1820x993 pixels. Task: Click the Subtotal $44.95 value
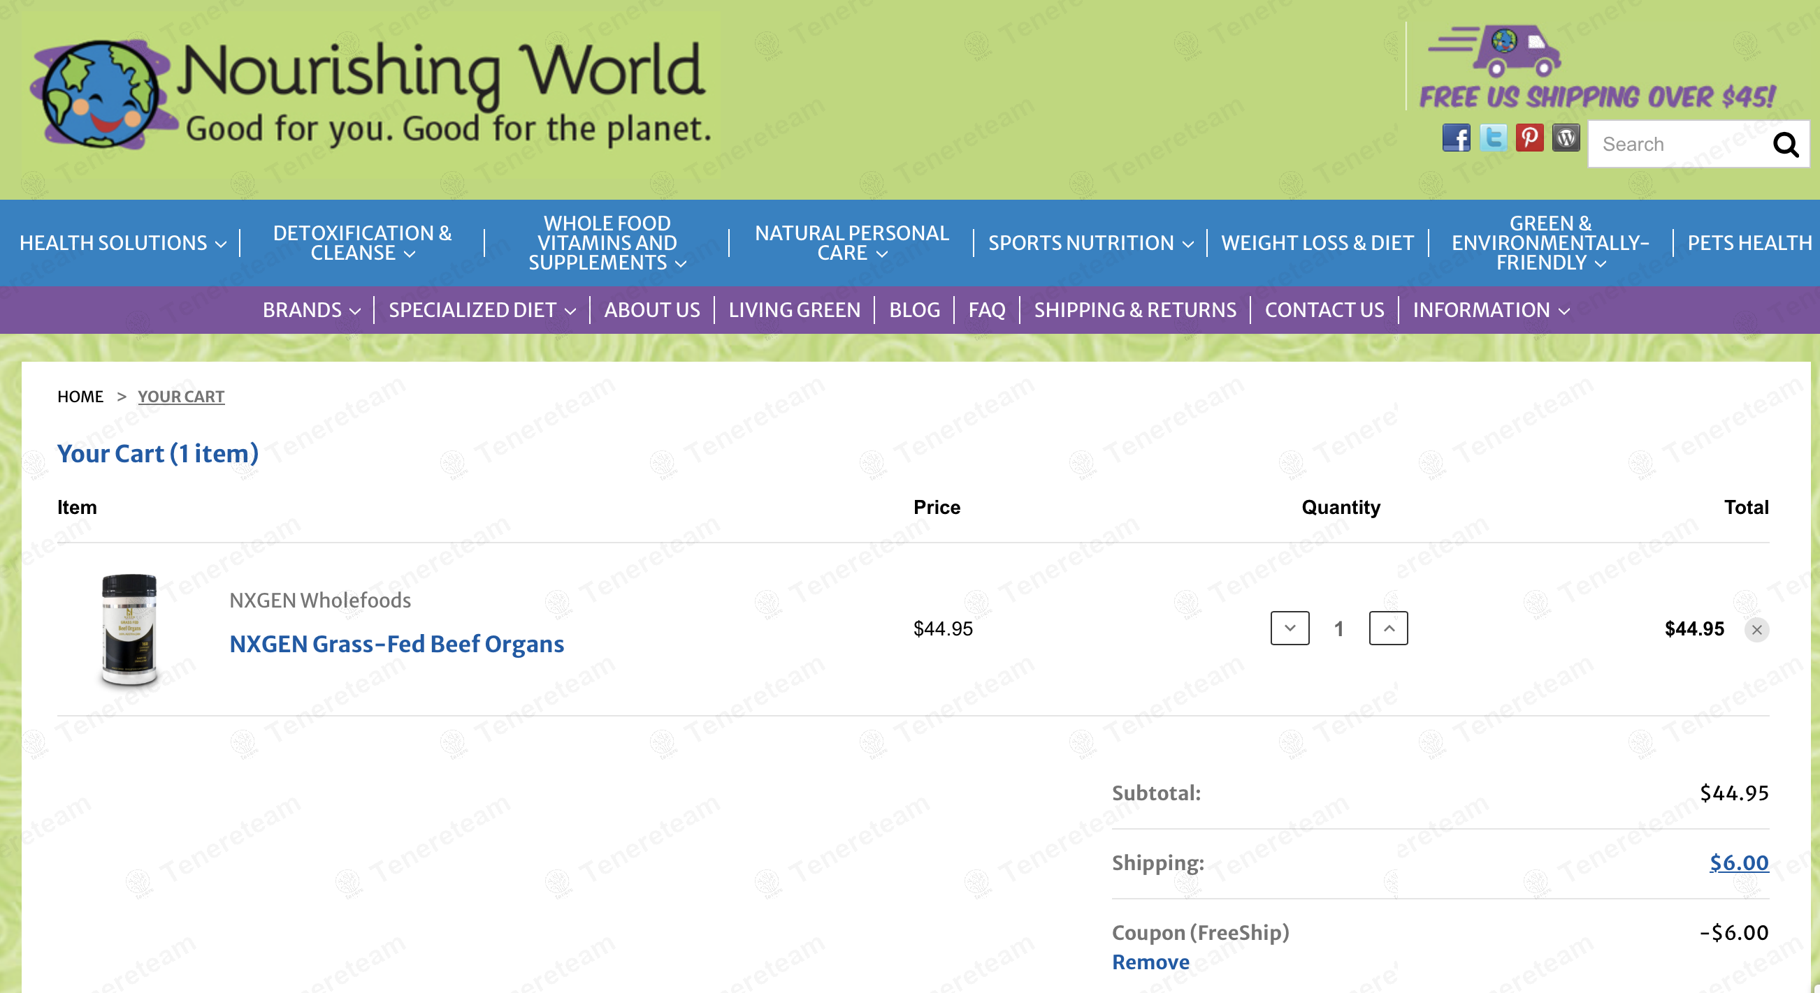[x=1734, y=793]
